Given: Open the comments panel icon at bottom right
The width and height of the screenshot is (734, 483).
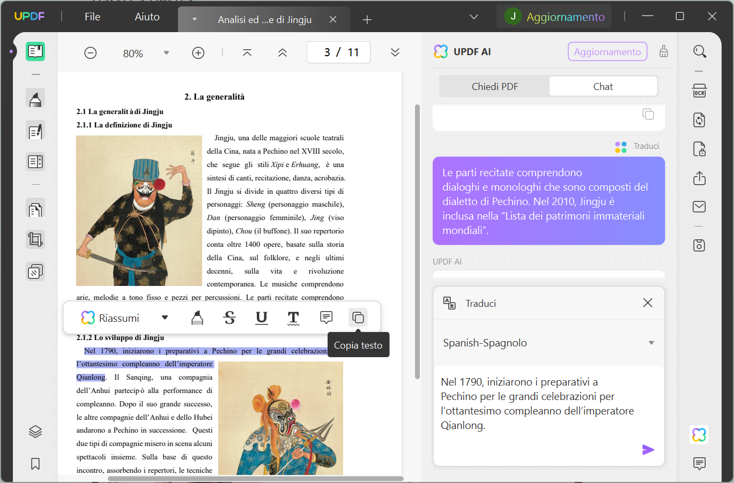Looking at the screenshot, I should click(x=700, y=464).
